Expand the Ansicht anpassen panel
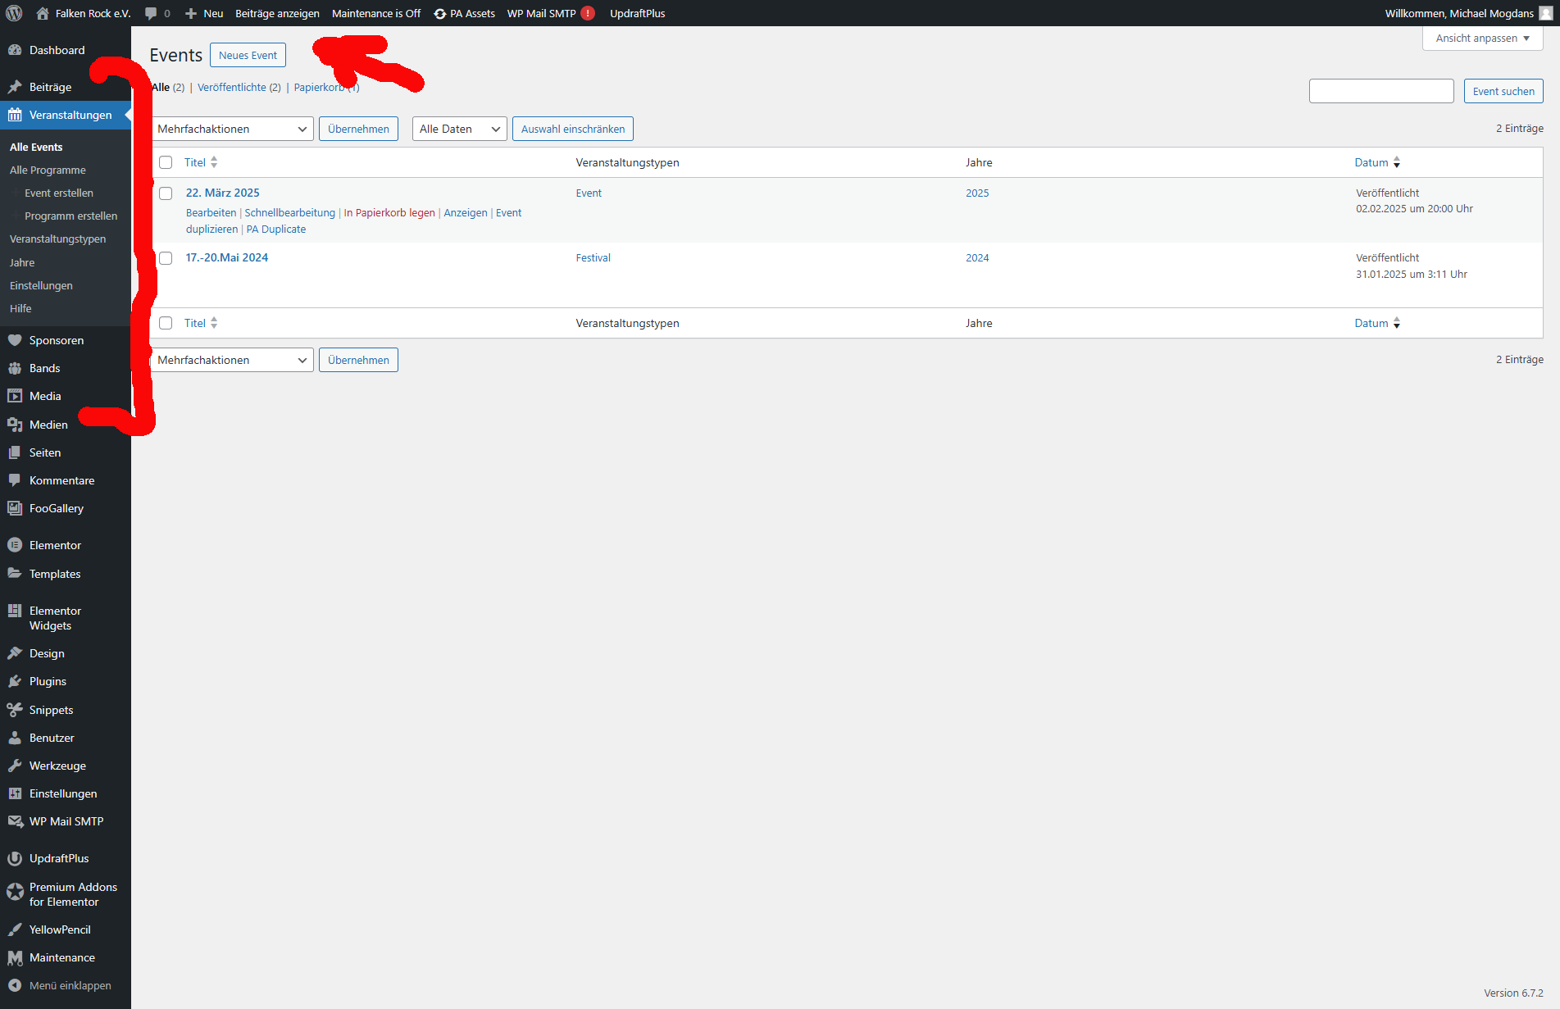Viewport: 1560px width, 1009px height. pos(1482,39)
